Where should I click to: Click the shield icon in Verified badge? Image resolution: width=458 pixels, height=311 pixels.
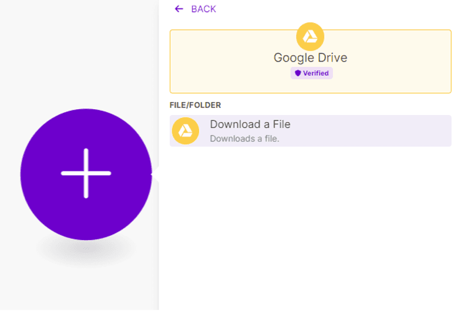click(298, 73)
